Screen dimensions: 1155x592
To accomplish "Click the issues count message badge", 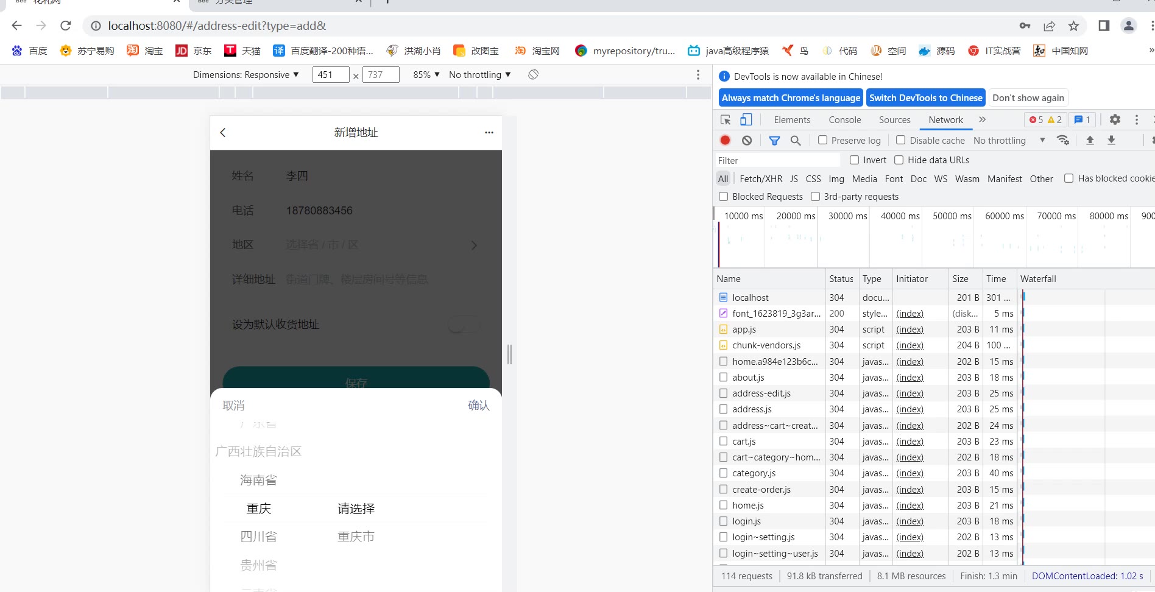I will point(1082,119).
